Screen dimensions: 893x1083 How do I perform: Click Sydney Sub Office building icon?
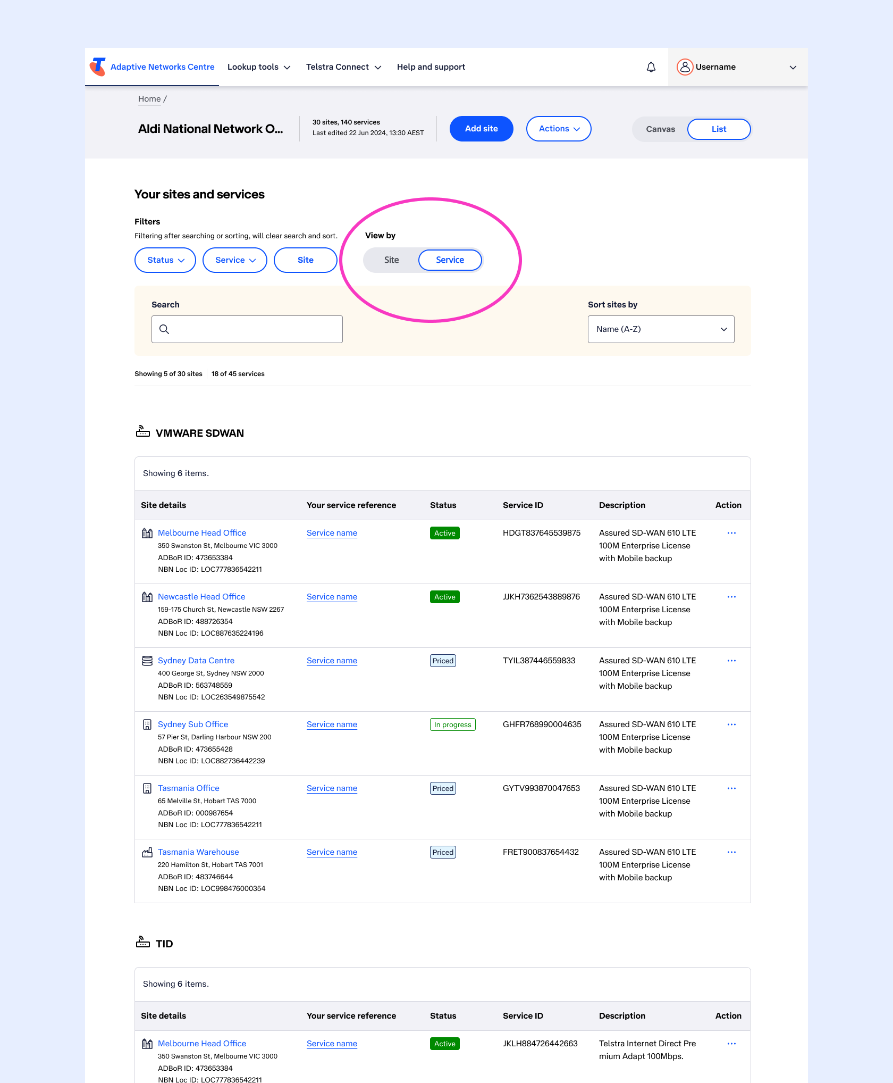pyautogui.click(x=147, y=724)
